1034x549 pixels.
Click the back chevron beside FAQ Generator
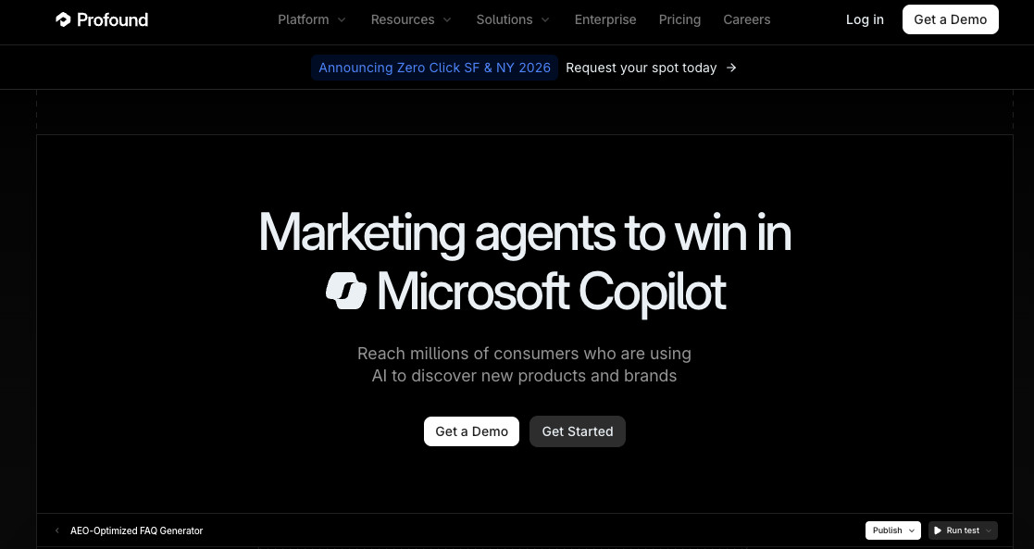(x=57, y=530)
